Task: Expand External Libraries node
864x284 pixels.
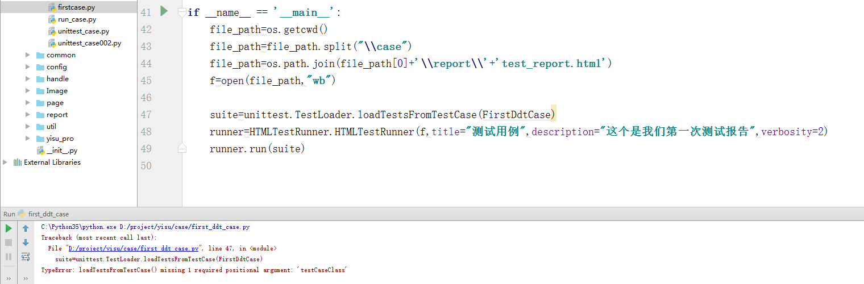Action: pyautogui.click(x=5, y=162)
